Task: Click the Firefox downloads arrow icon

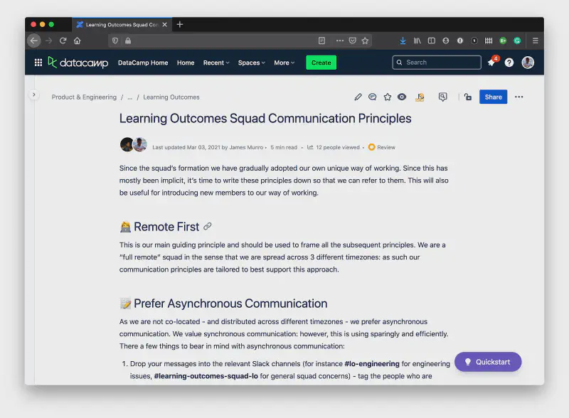Action: coord(403,41)
